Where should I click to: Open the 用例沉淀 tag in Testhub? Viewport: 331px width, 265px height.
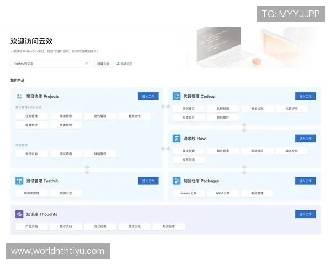point(66,193)
